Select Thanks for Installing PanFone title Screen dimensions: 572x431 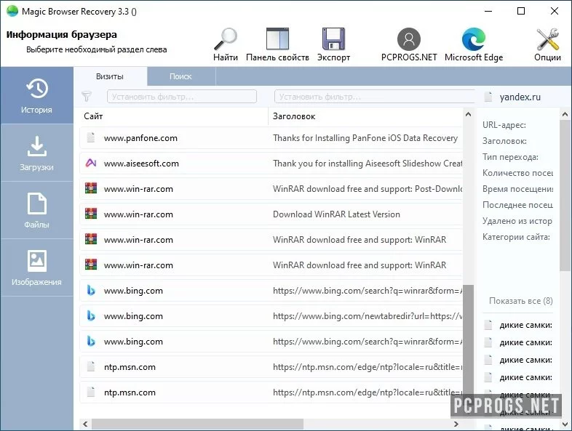[365, 137]
